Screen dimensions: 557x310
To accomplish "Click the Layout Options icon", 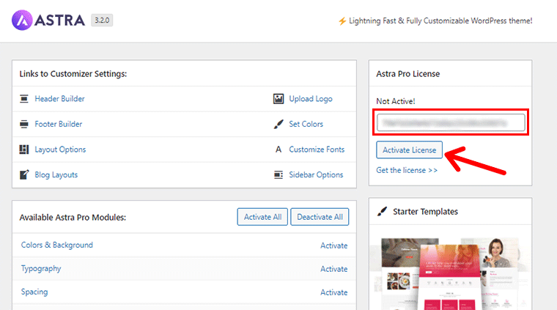I will pos(23,150).
